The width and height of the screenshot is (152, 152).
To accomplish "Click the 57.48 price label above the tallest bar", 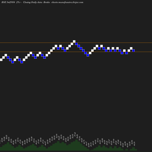I will point(75,134).
